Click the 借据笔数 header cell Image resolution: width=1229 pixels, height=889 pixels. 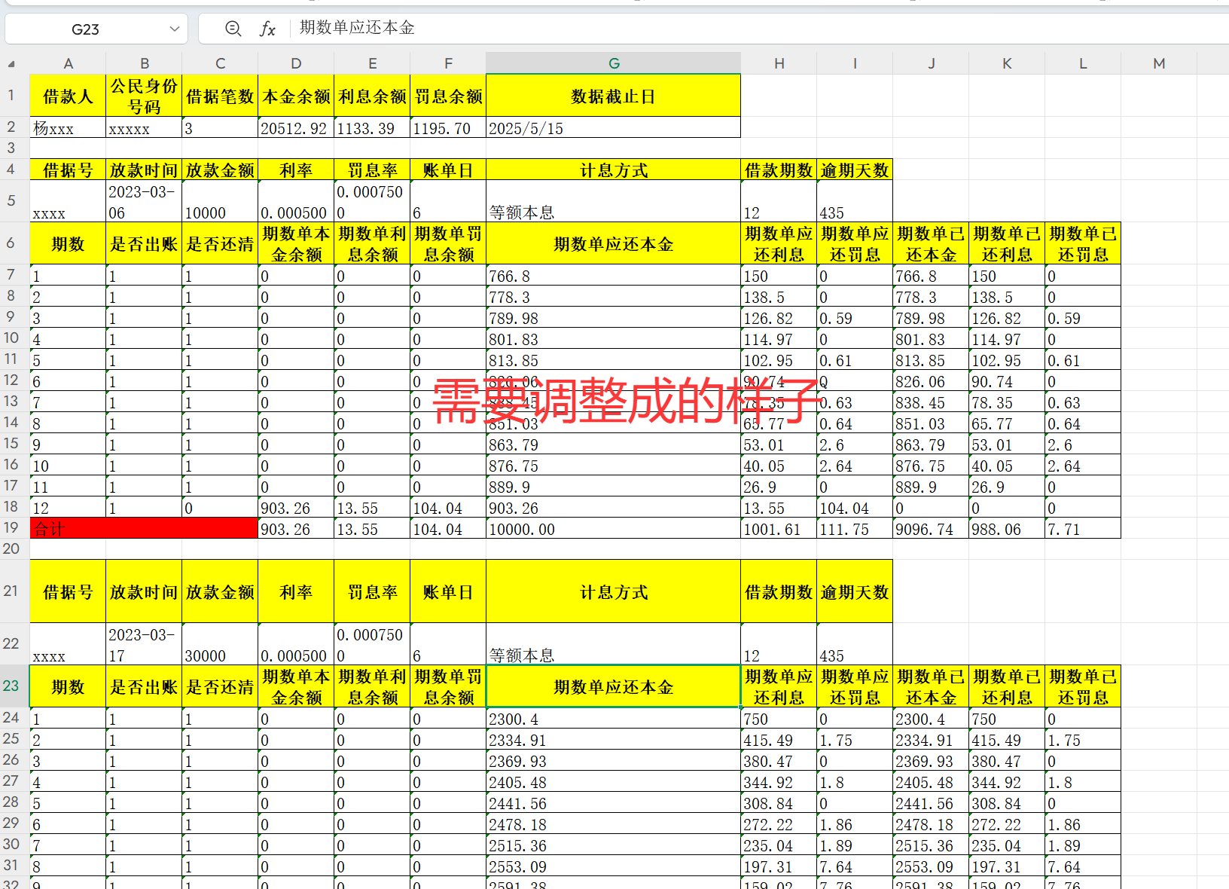(x=220, y=96)
